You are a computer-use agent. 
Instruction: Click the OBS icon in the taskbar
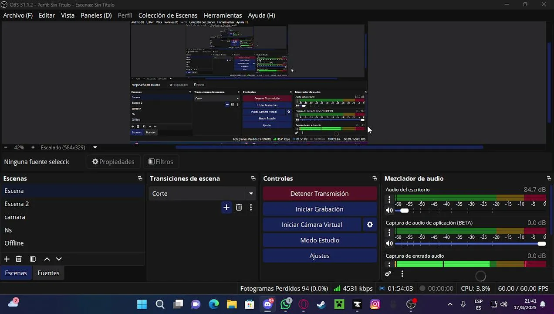(411, 304)
